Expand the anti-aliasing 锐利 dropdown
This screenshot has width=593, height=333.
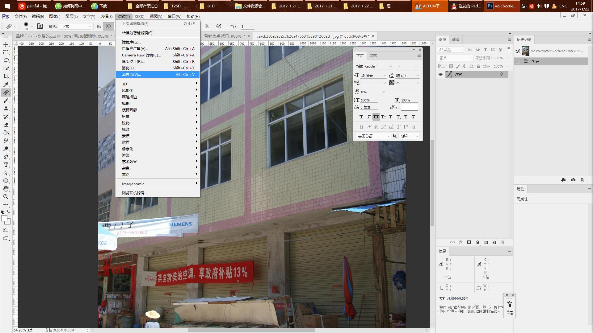point(410,136)
